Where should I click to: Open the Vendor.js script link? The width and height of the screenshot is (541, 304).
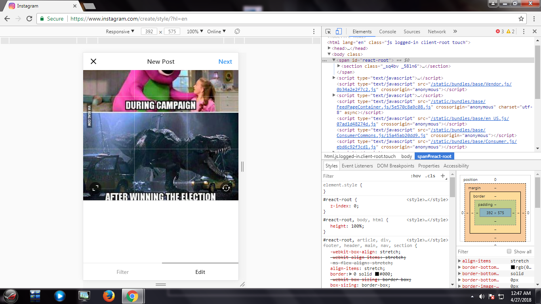coord(424,87)
